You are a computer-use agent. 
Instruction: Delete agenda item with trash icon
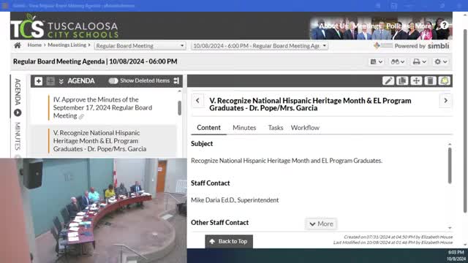click(x=430, y=81)
